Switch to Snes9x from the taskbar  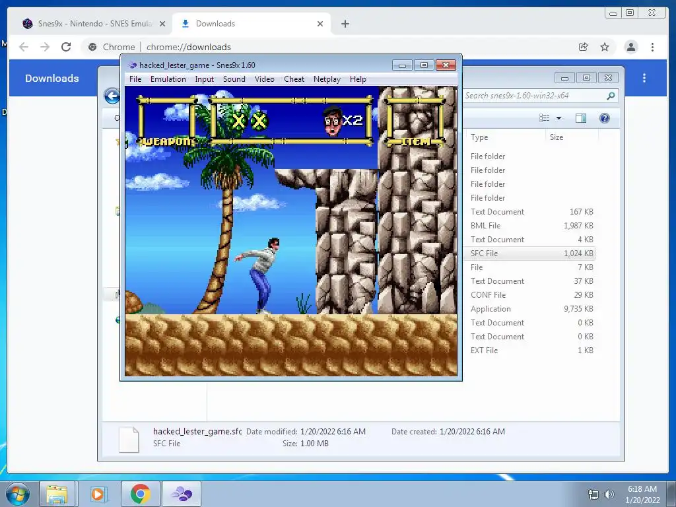(x=182, y=494)
